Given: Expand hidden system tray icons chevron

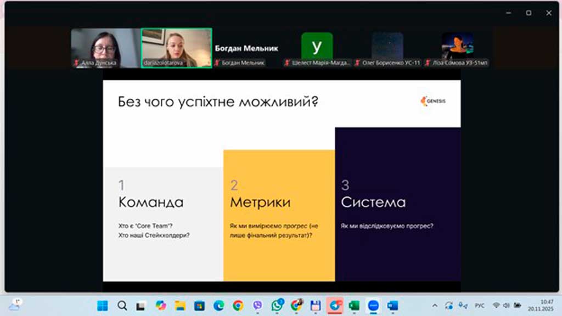Looking at the screenshot, I should coord(435,306).
